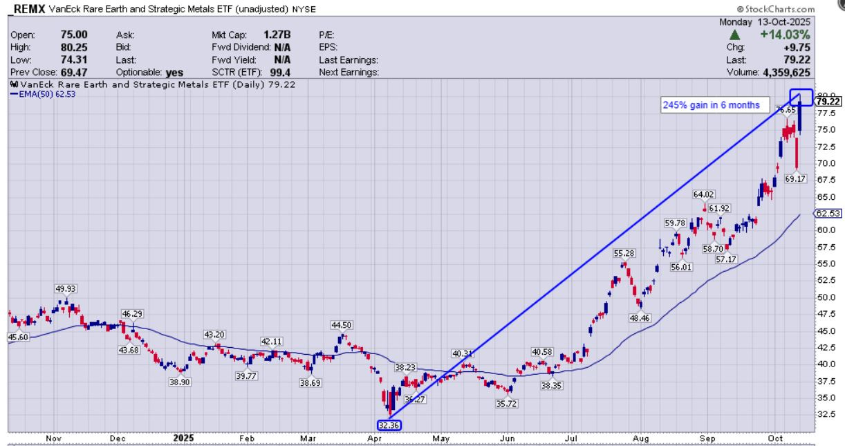Click the boxed 79.22 price-axis tag

coord(828,101)
